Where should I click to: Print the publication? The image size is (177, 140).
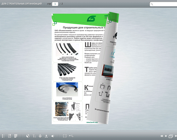(40, 136)
